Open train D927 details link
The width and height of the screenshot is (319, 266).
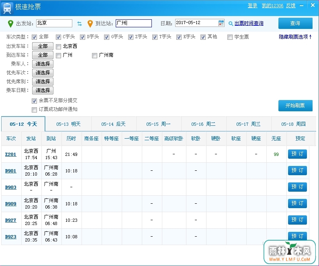pyautogui.click(x=10, y=220)
